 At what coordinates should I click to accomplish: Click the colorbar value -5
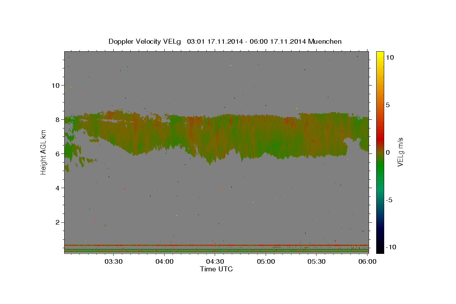click(x=389, y=200)
